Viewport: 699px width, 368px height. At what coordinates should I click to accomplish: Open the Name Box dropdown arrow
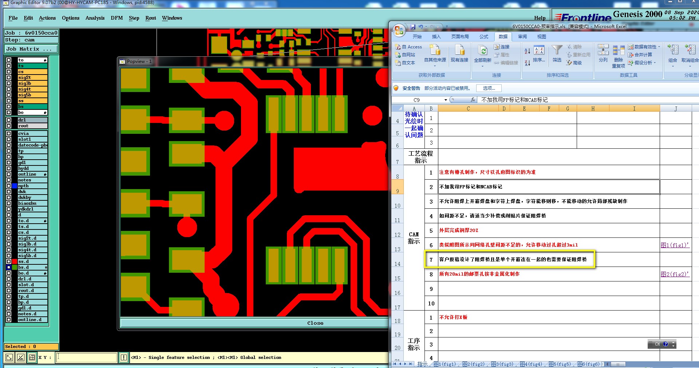446,100
